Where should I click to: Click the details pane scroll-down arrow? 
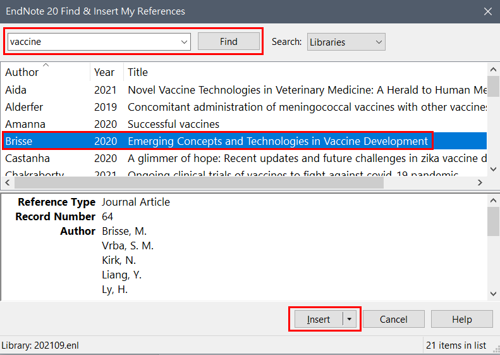pyautogui.click(x=493, y=294)
